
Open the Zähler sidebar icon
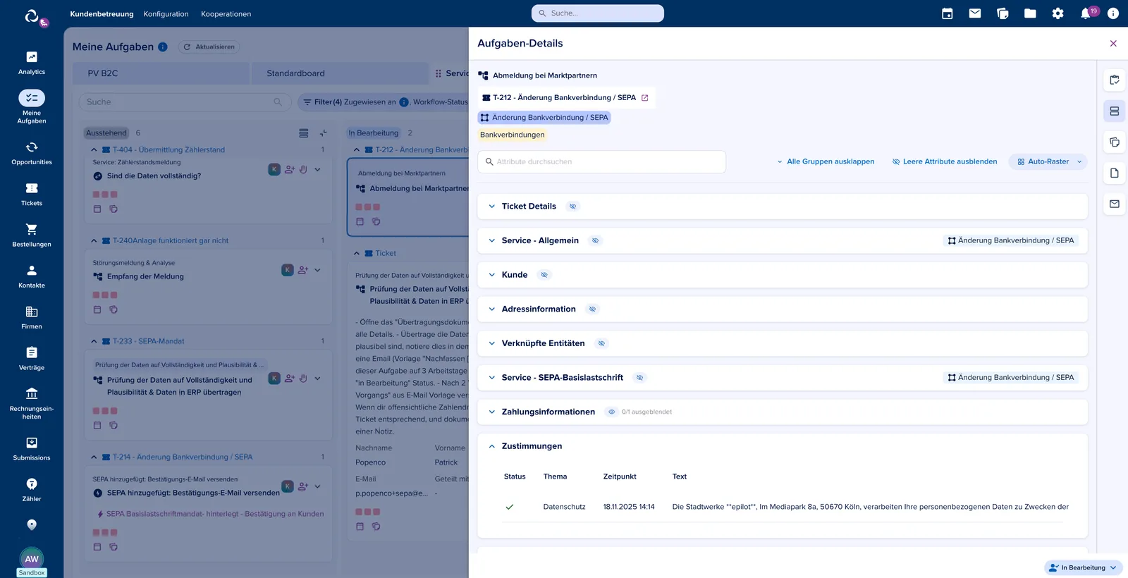(x=32, y=484)
